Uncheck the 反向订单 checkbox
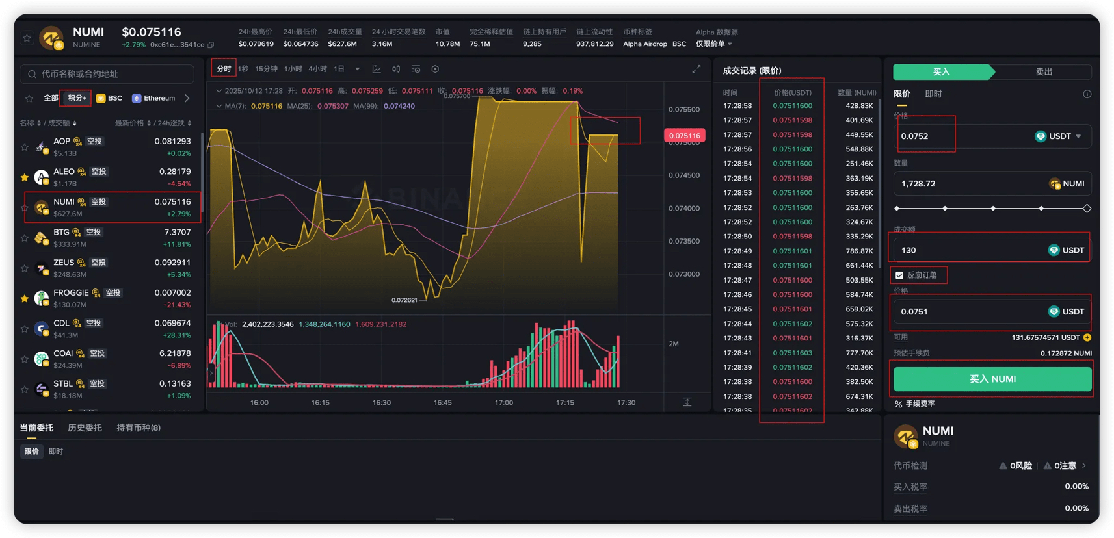Image resolution: width=1114 pixels, height=538 pixels. point(899,275)
